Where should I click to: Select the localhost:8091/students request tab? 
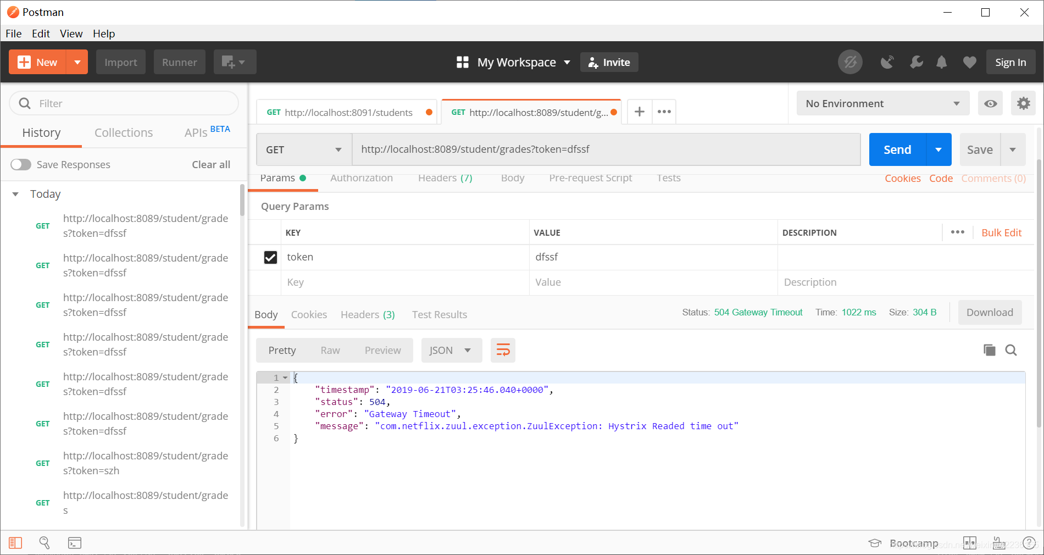pyautogui.click(x=346, y=112)
